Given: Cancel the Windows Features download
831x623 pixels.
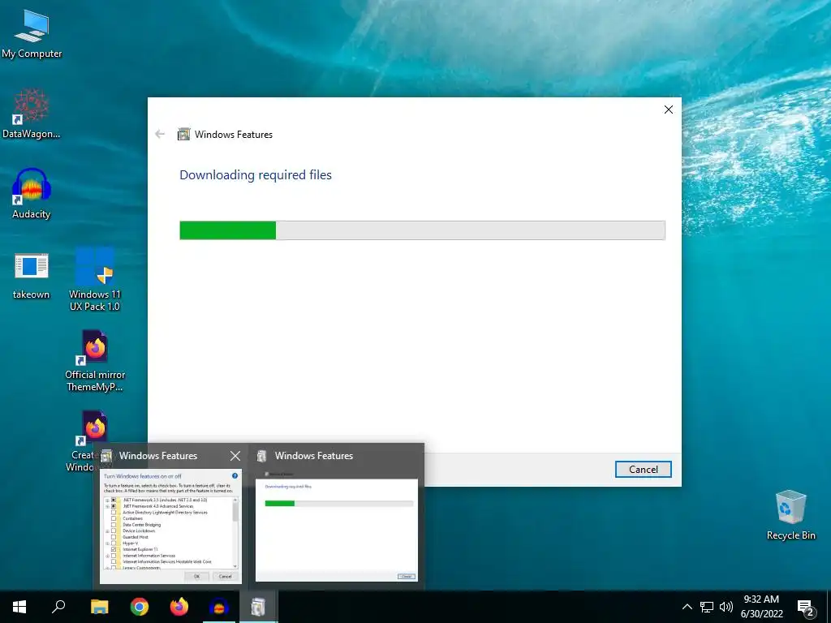Looking at the screenshot, I should pyautogui.click(x=643, y=470).
